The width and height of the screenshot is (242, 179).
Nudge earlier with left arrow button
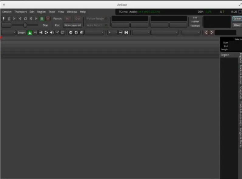point(206,32)
